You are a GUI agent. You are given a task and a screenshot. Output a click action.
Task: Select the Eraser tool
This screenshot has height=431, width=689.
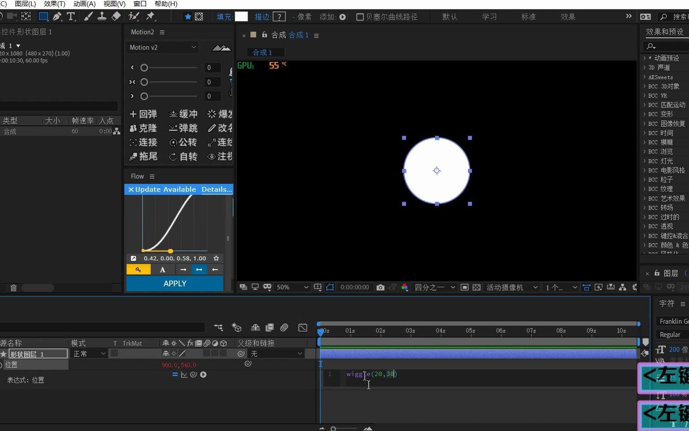coord(116,17)
